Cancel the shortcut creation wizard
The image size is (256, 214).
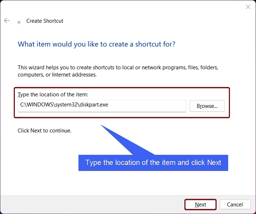click(235, 204)
